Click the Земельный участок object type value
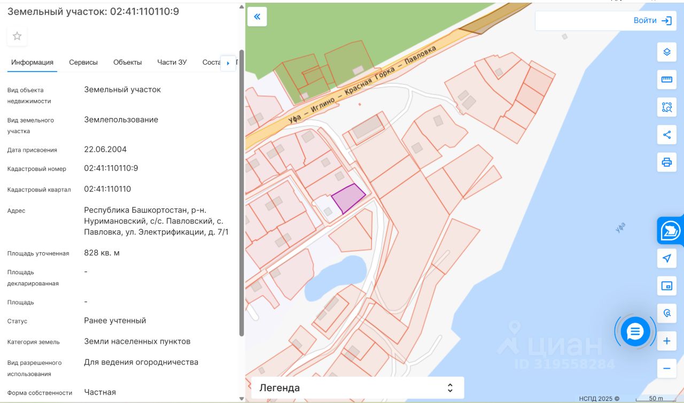Image resolution: width=684 pixels, height=403 pixels. (x=122, y=90)
